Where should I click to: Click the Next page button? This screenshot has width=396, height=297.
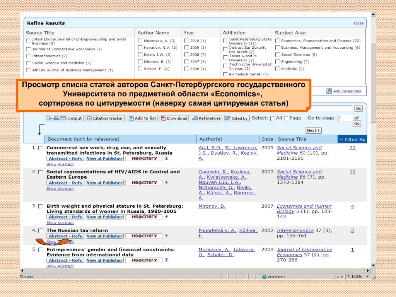[x=313, y=131]
